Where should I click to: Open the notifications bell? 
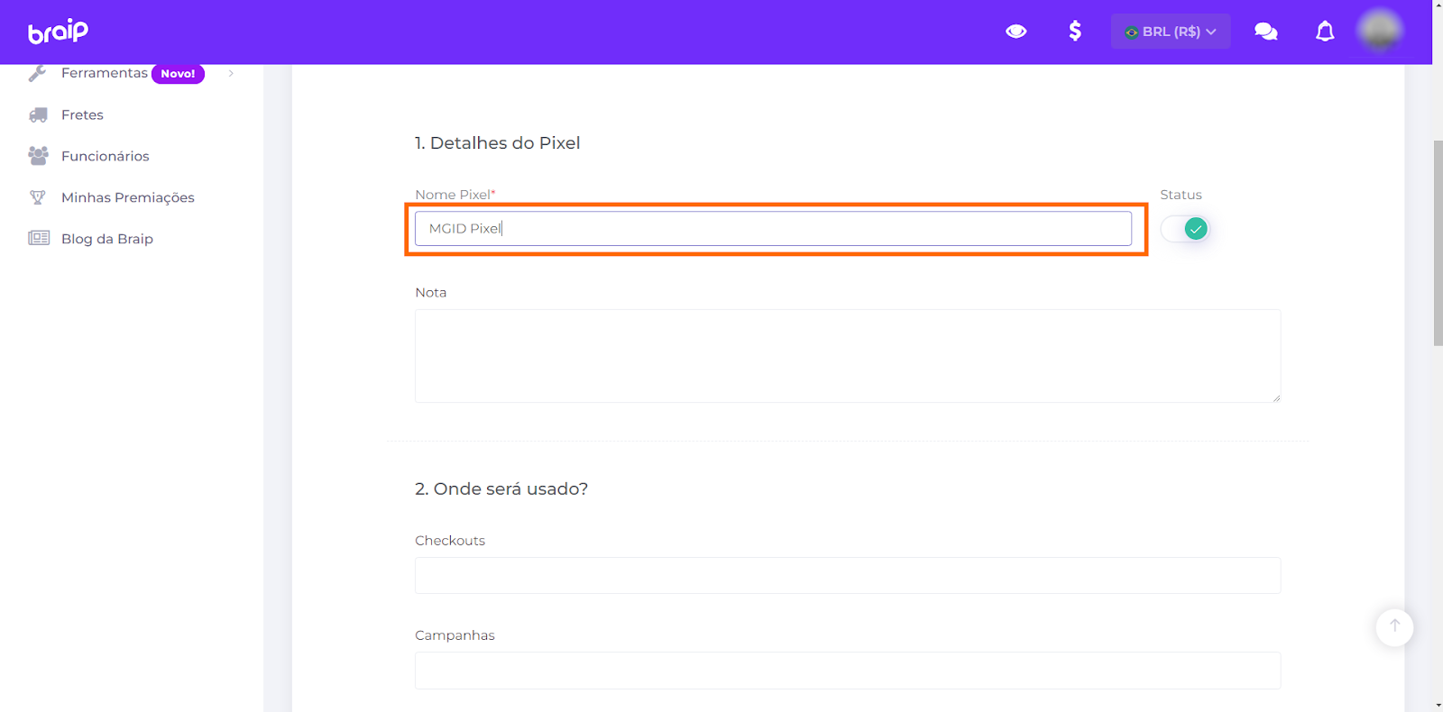pyautogui.click(x=1324, y=32)
